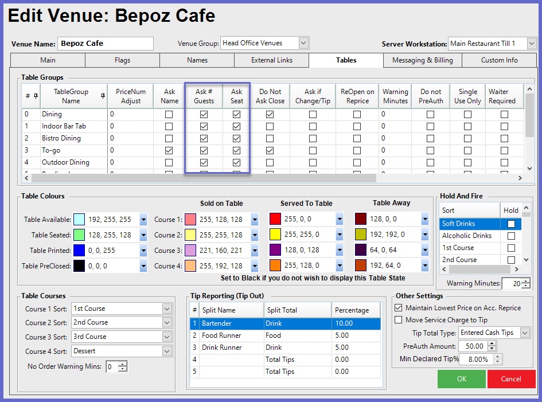
Task: Open Server Workstation dropdown
Action: coord(532,44)
